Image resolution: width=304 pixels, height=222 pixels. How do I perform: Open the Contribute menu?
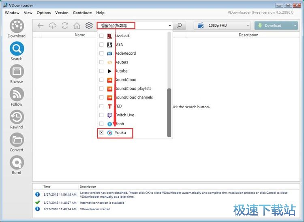pyautogui.click(x=82, y=13)
